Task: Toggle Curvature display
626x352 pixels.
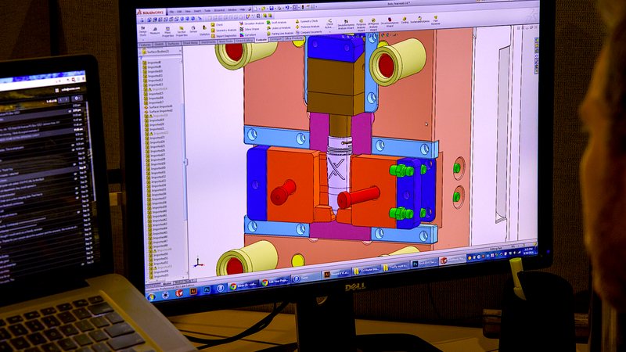Action: pos(247,34)
